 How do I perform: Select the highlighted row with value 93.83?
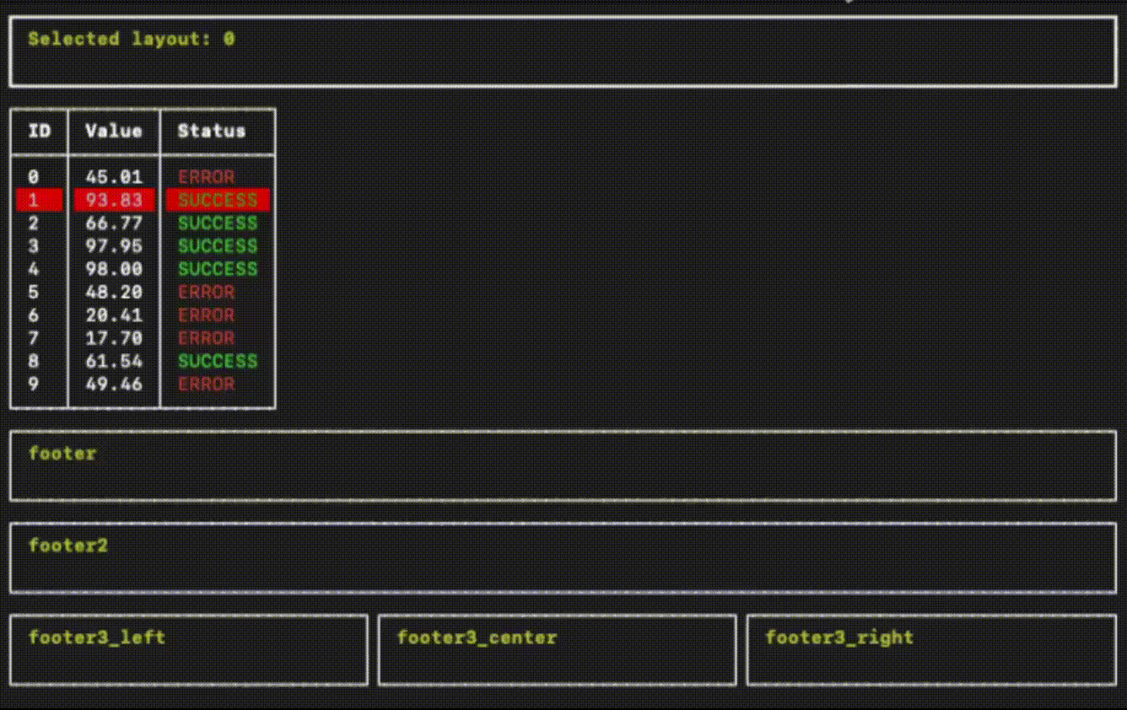point(114,200)
